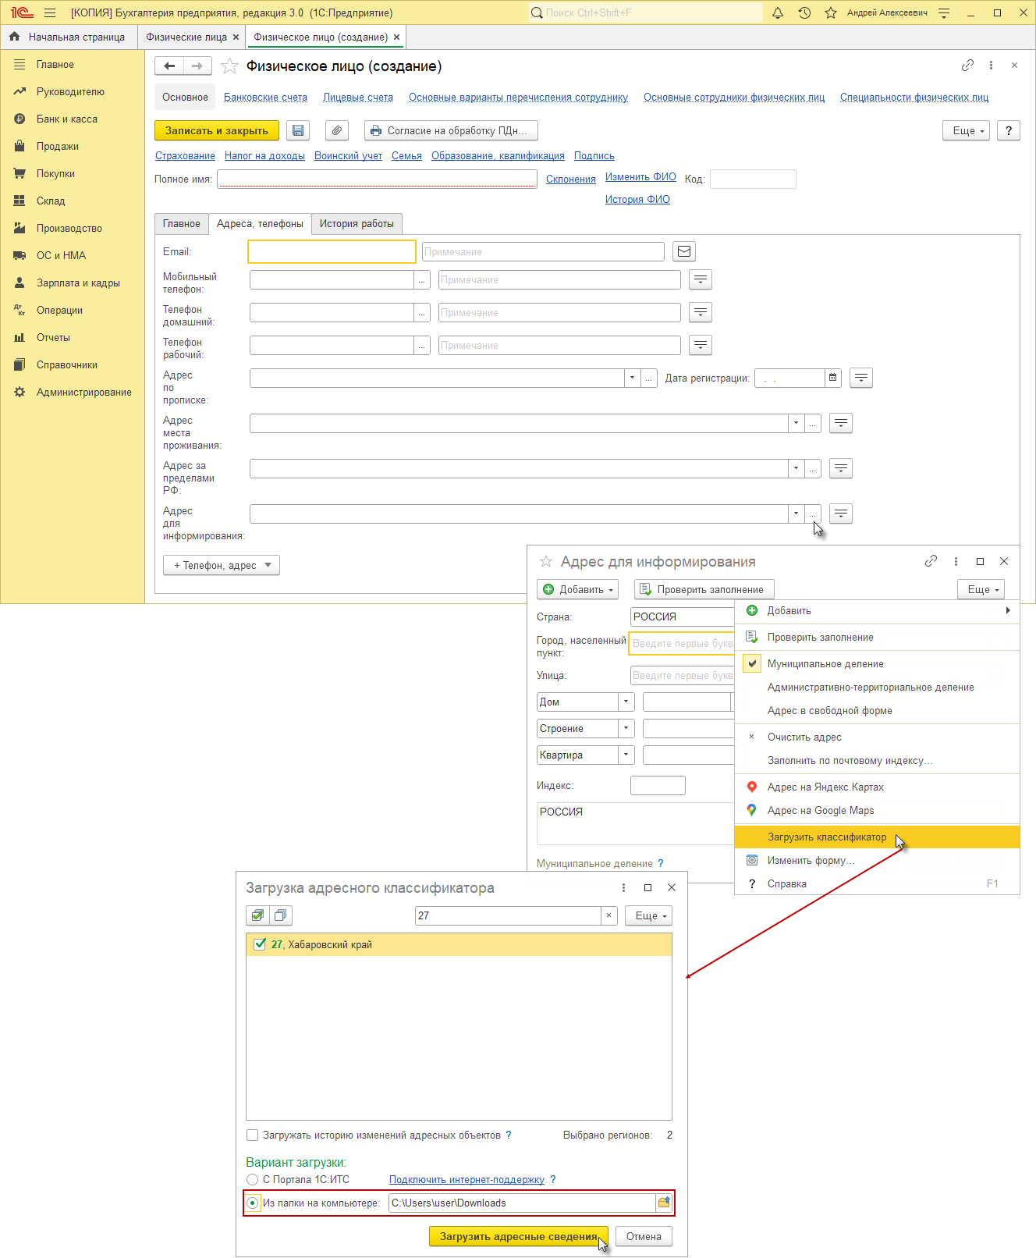Click Проверить заполнение toolbar button

(x=704, y=589)
